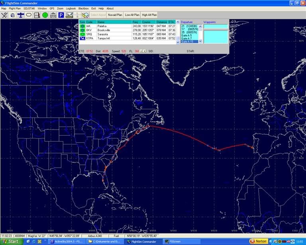Click the Distance column header
The width and height of the screenshot is (306, 245).
(162, 22)
